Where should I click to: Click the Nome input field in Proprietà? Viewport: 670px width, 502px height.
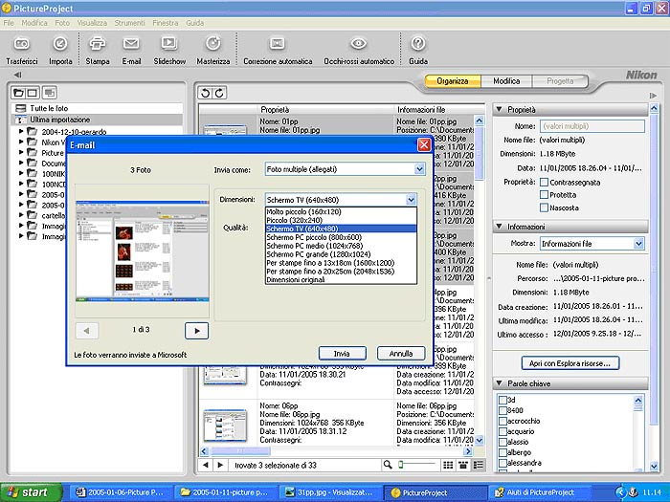tap(592, 126)
